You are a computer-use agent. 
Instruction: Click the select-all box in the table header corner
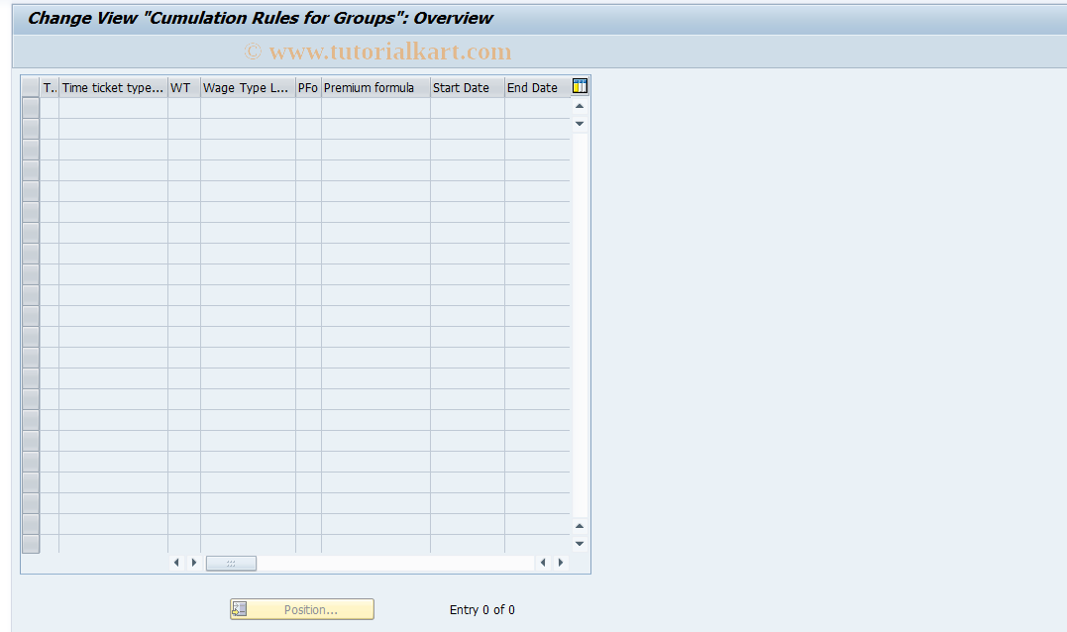(31, 88)
